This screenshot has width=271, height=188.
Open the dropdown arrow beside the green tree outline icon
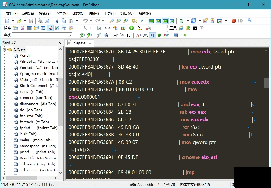click(x=187, y=21)
